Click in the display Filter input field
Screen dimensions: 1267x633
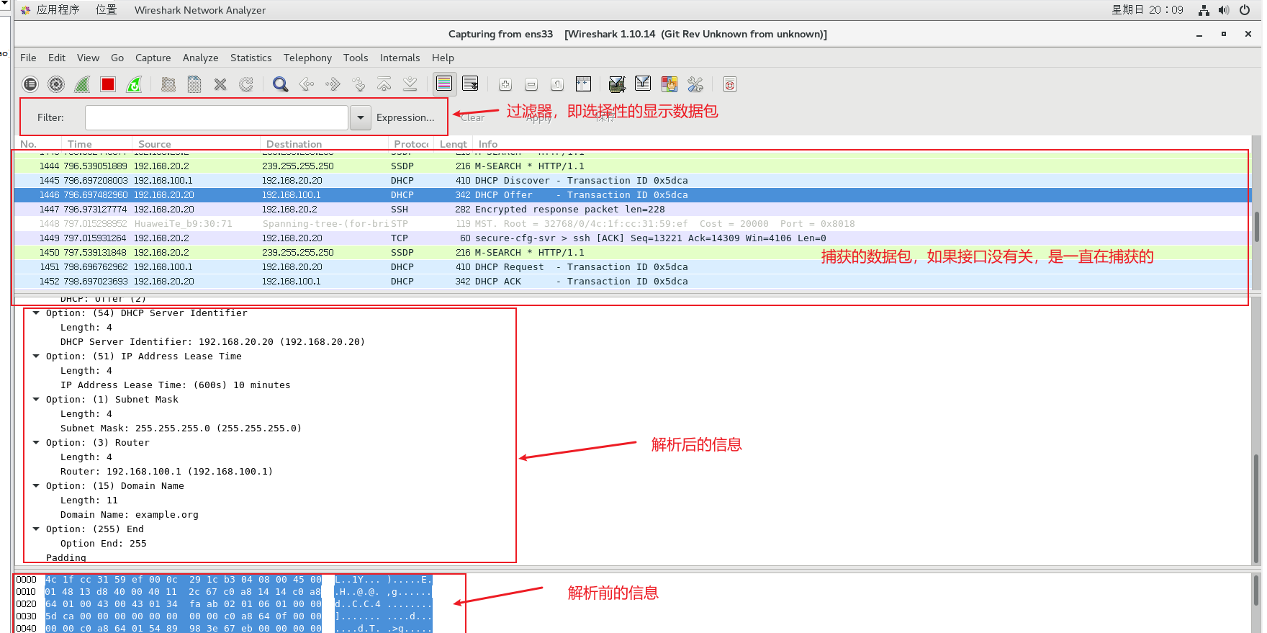[x=217, y=117]
